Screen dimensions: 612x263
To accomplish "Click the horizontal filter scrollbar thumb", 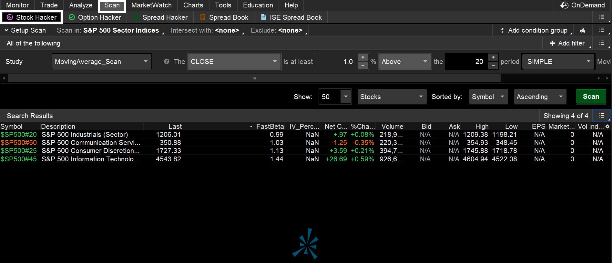I will pos(254,78).
